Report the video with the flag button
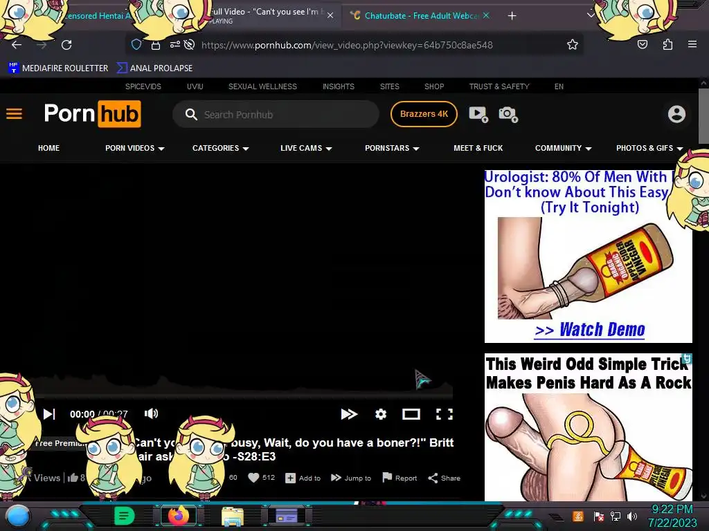Image resolution: width=709 pixels, height=531 pixels. [x=400, y=478]
